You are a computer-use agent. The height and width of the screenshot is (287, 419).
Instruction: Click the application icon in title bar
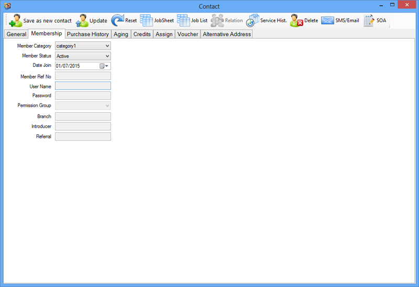coord(7,6)
